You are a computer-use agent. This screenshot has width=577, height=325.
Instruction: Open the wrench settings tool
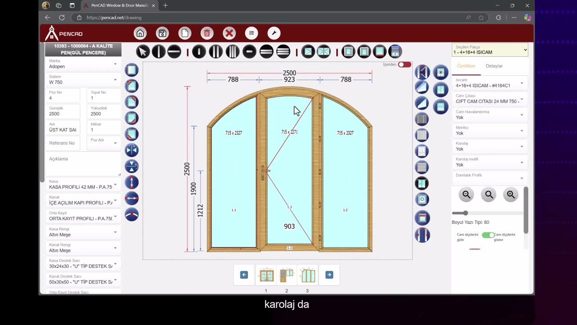274,33
